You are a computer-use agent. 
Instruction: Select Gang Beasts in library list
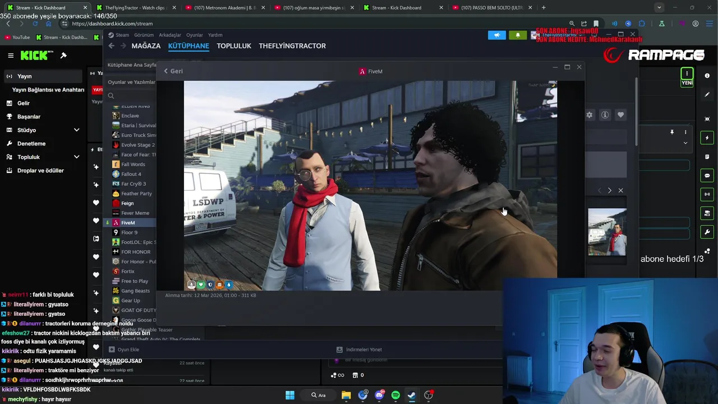coord(135,291)
